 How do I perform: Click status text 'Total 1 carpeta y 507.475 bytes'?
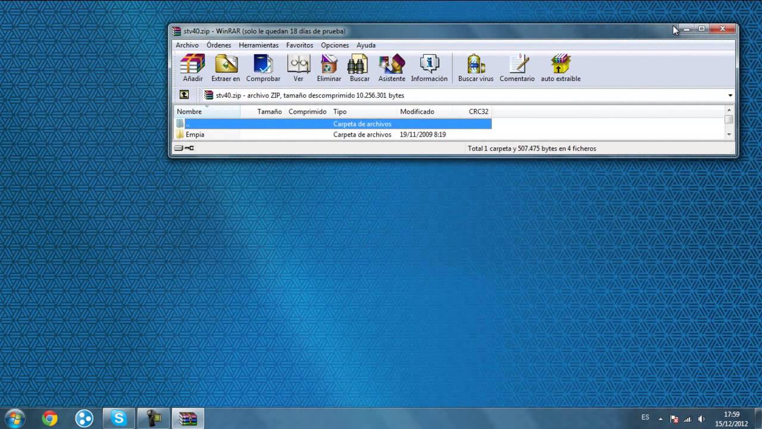point(532,148)
